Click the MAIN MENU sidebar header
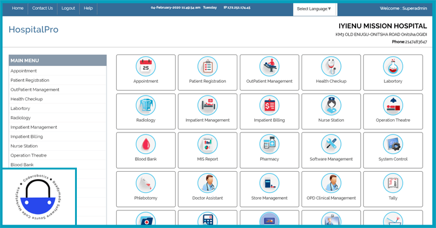Viewport: 436px width, 228px height. [x=58, y=60]
